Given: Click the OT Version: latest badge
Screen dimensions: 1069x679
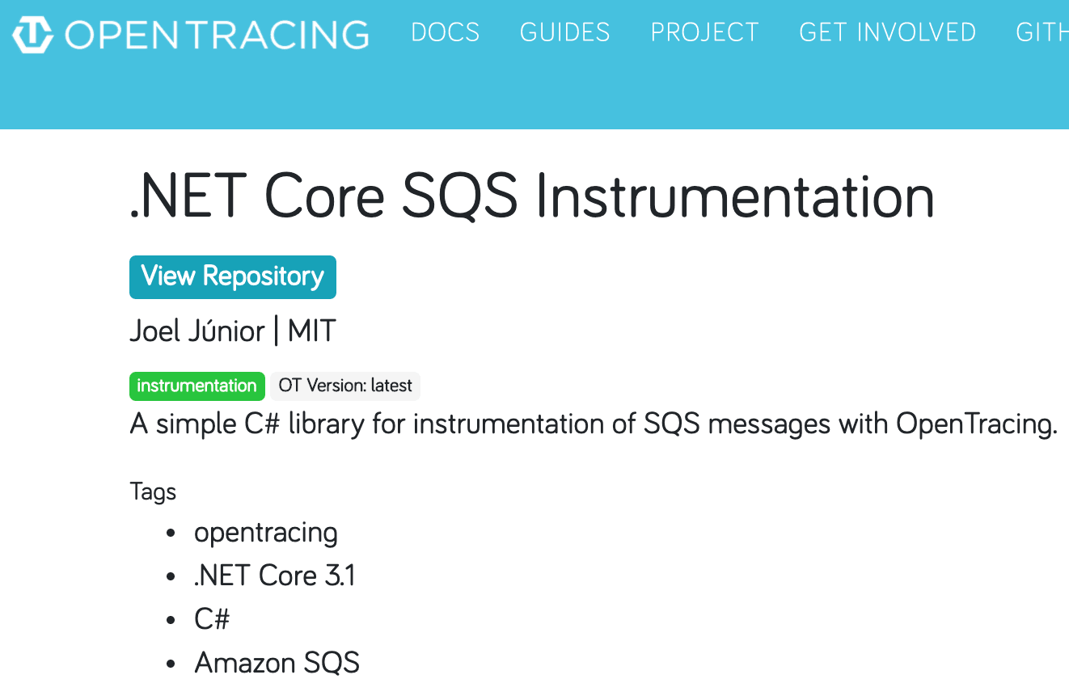Looking at the screenshot, I should pyautogui.click(x=345, y=386).
